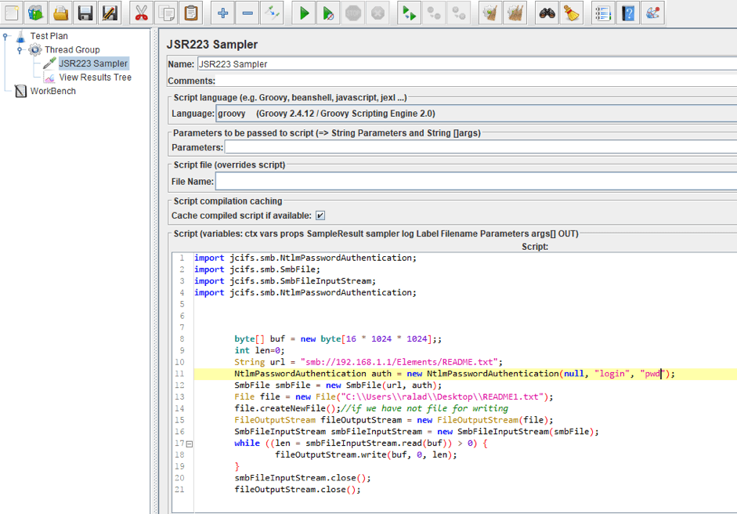Select the WorkBench tree node

pos(52,91)
